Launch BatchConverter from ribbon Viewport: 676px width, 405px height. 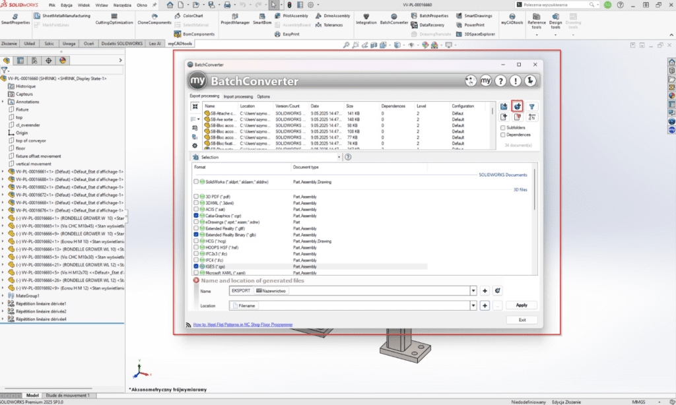point(393,19)
